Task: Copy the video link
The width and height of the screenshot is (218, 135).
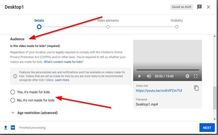Action: point(196,88)
